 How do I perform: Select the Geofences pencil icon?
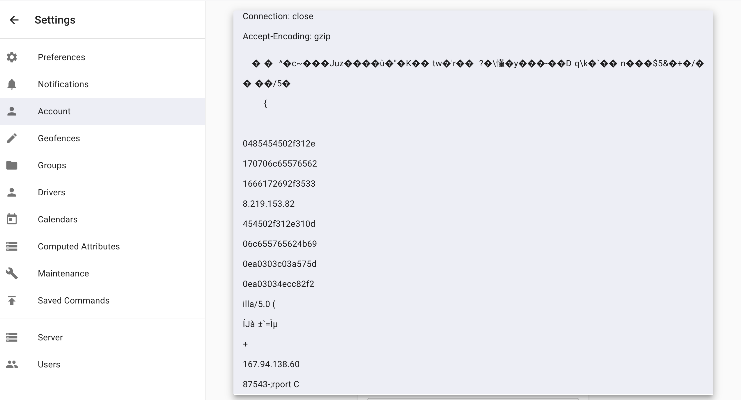[12, 138]
